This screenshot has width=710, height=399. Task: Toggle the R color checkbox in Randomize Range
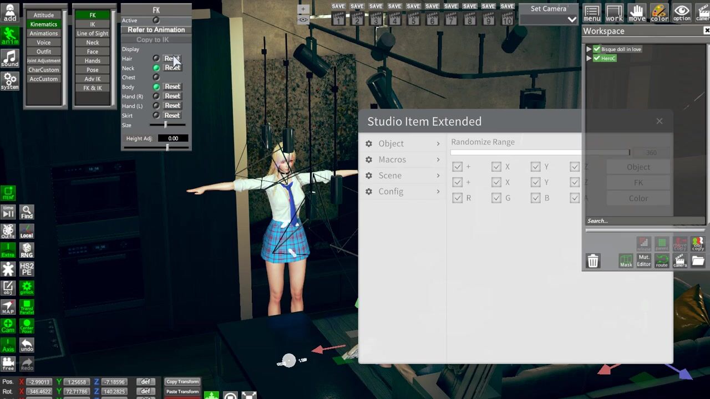tap(457, 198)
